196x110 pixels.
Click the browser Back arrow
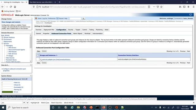click(x=3, y=7)
